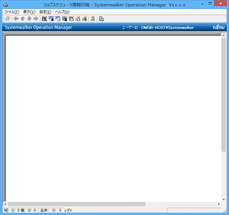Image resolution: width=229 pixels, height=215 pixels.
Task: Select the node diagram with blue box icon
Action: (51, 19)
